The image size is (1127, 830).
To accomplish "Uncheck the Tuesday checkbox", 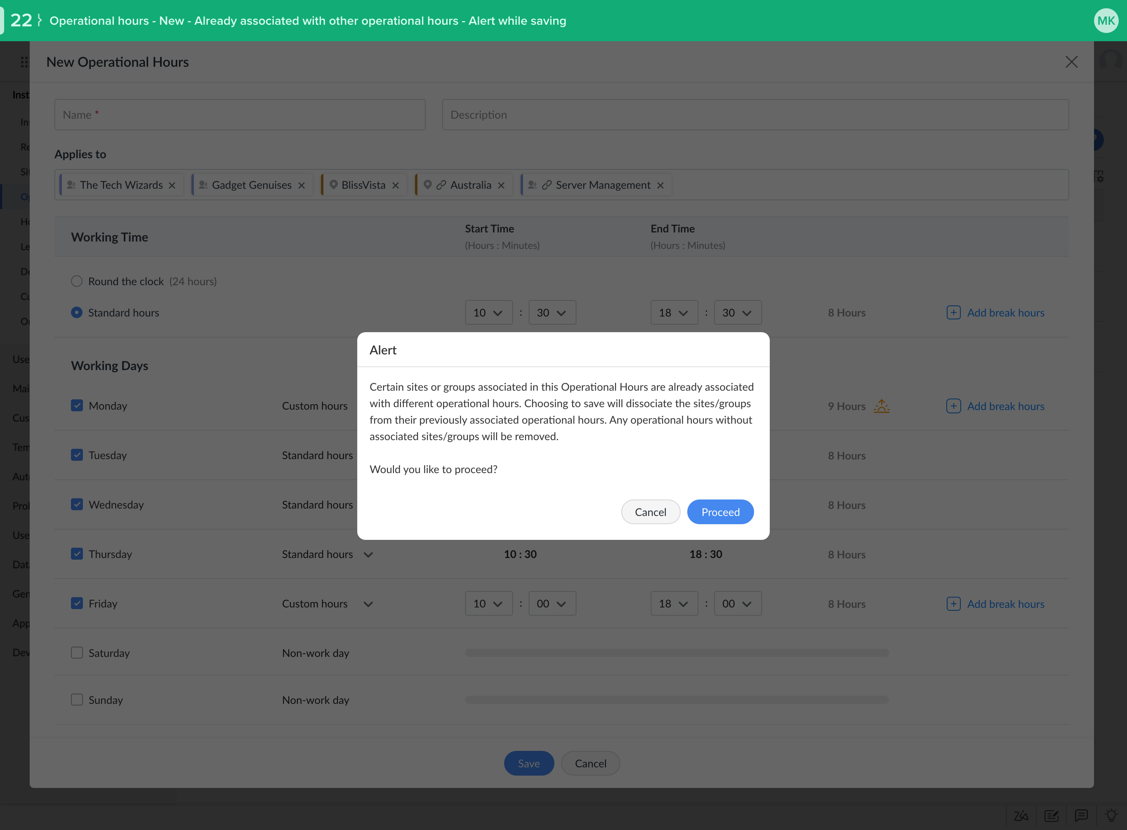I will point(77,455).
